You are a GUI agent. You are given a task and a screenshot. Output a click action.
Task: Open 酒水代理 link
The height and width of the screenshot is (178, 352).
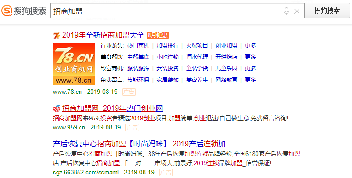click(x=197, y=57)
